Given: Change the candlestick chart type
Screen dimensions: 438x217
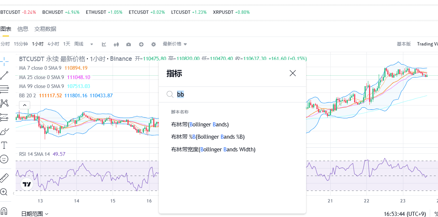Looking at the screenshot, I should [116, 44].
